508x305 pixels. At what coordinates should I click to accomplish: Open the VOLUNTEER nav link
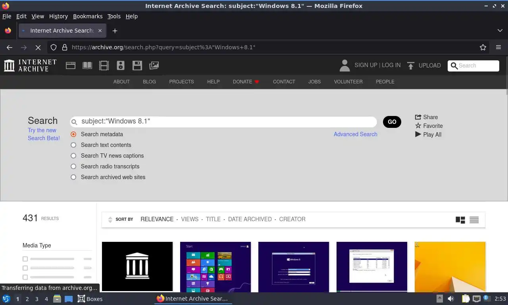pos(348,81)
